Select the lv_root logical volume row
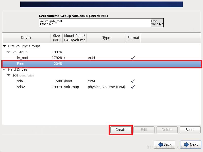This screenshot has width=203, height=152. pyautogui.click(x=101, y=58)
